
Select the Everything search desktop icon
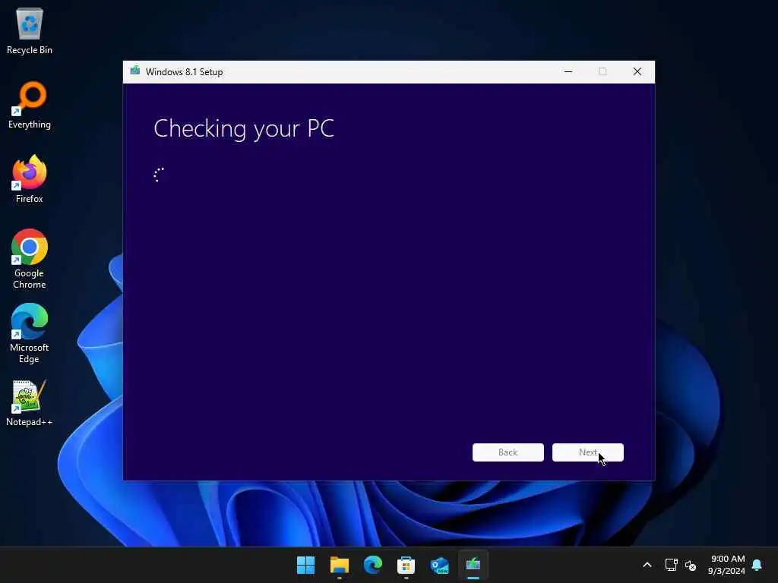(x=30, y=105)
